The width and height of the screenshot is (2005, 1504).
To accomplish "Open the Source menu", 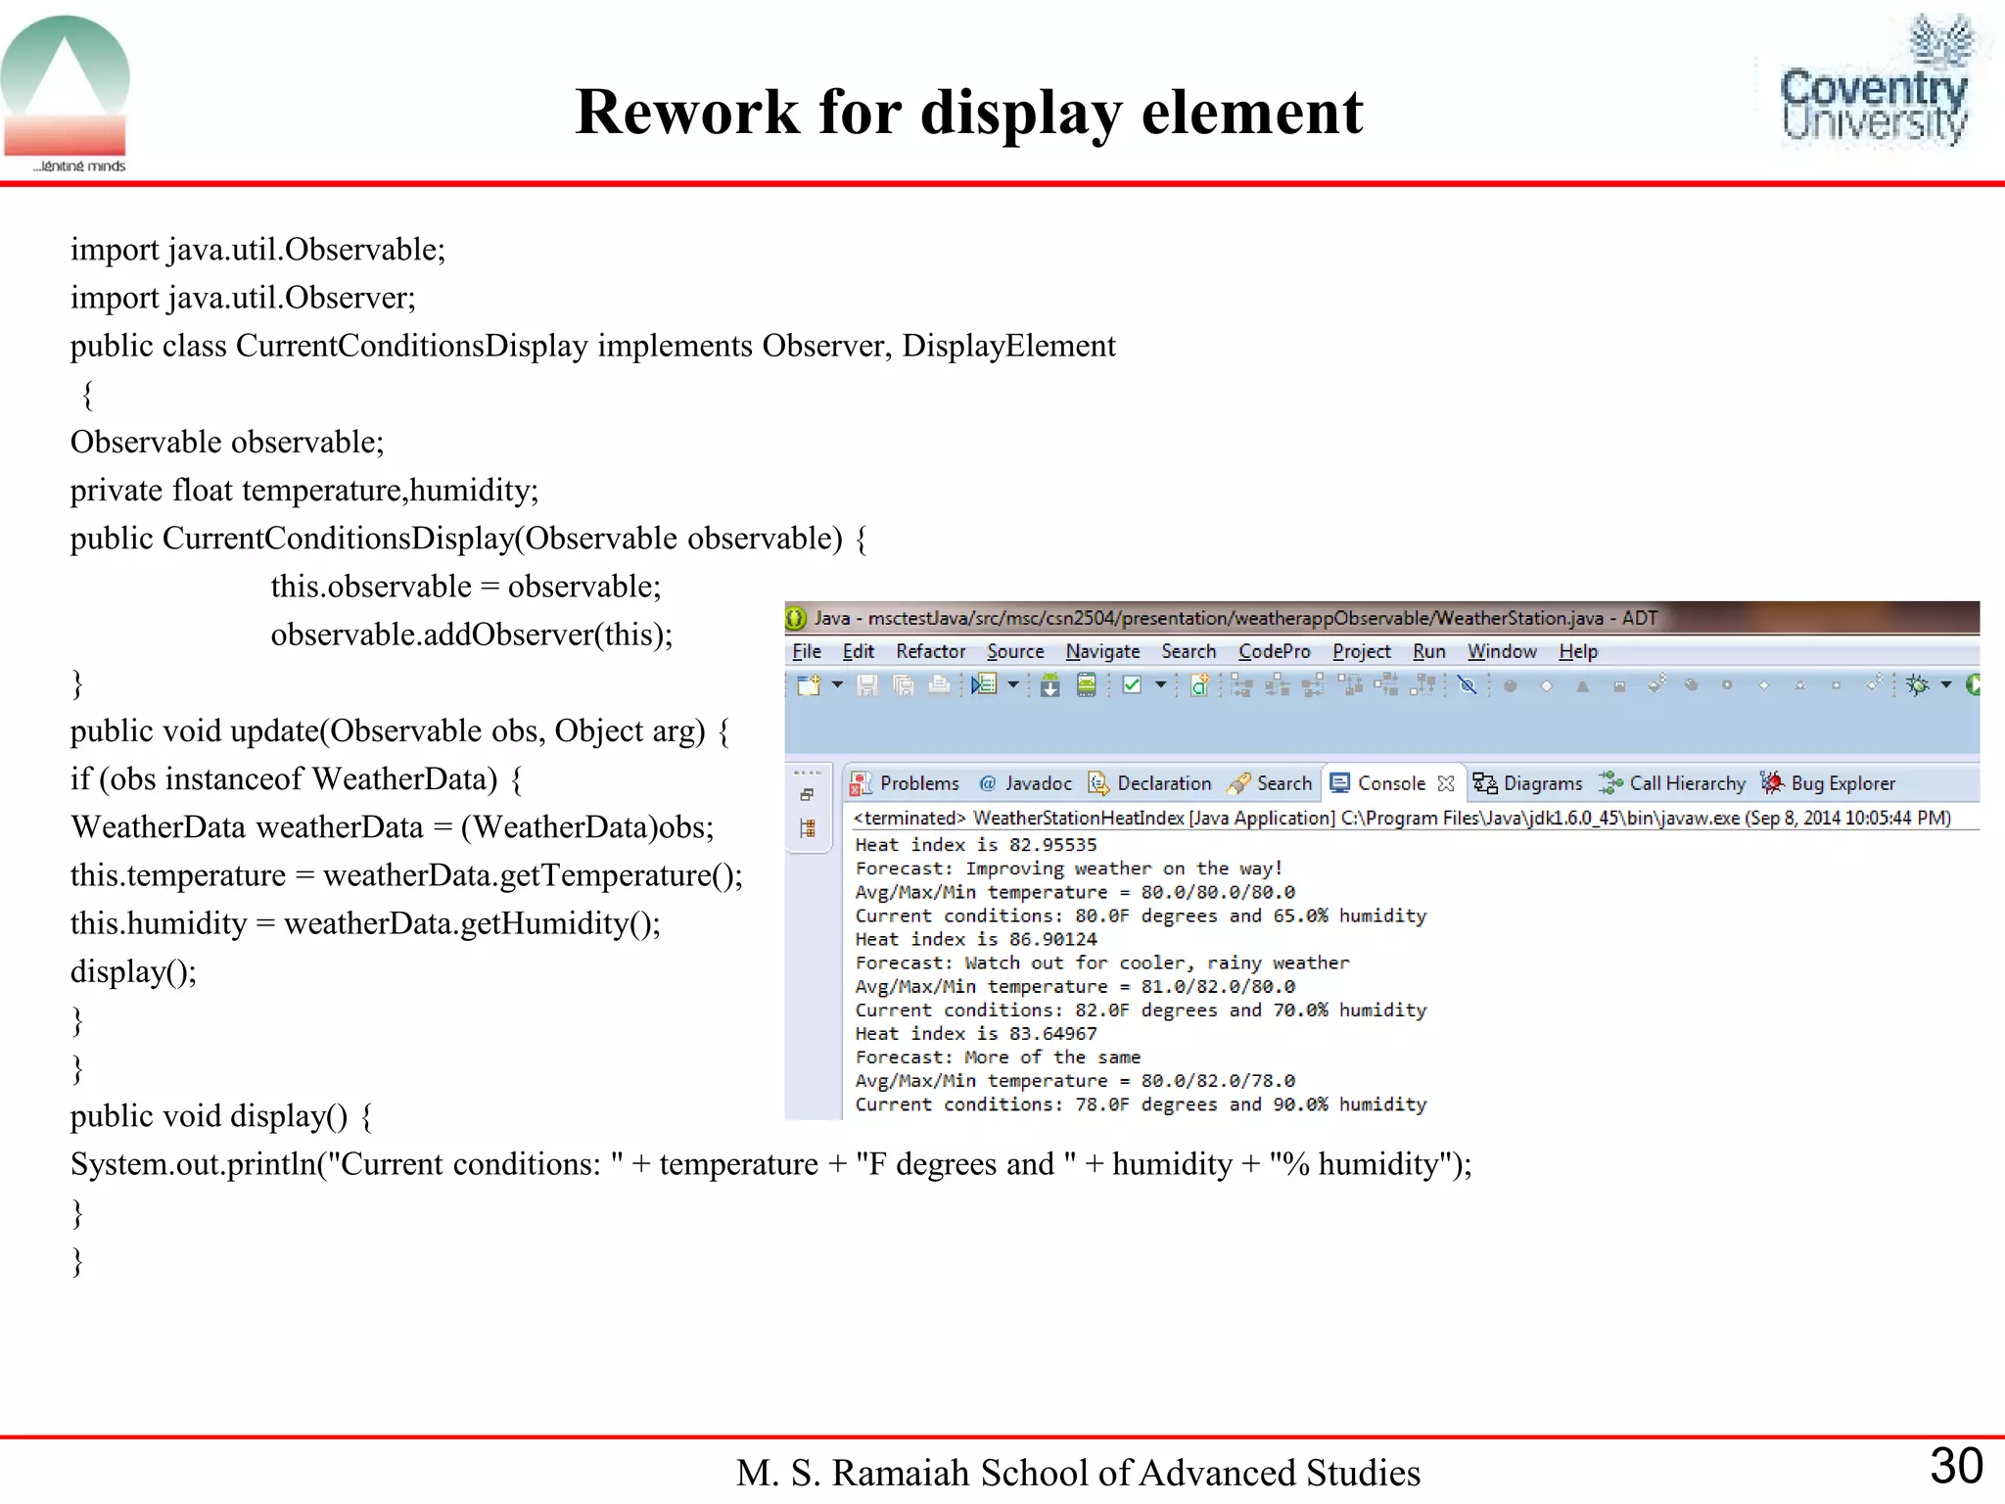I will coord(1015,652).
